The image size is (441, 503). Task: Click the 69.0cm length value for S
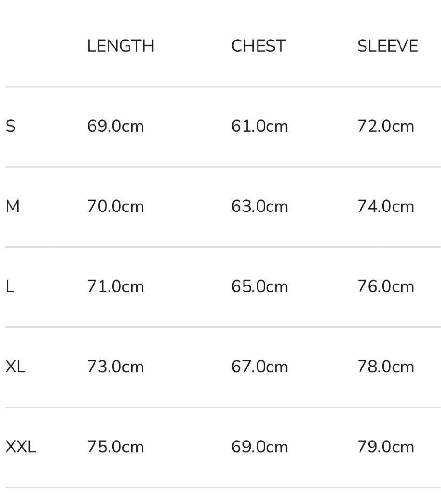coord(115,126)
